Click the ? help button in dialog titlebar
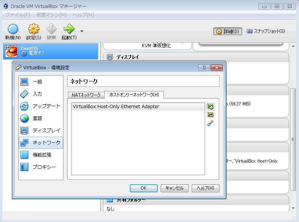 204,67
